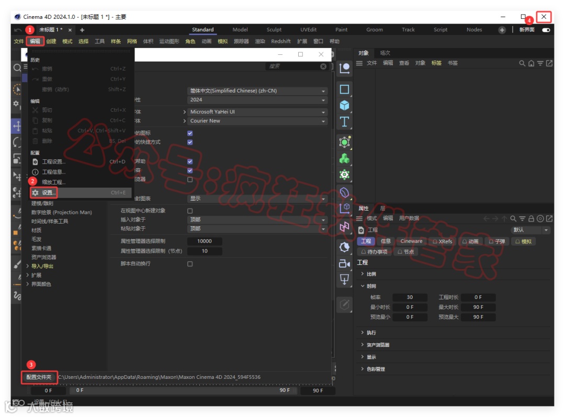Image resolution: width=565 pixels, height=417 pixels.
Task: Toggle 脚本自动换行 checkbox
Action: [190, 264]
